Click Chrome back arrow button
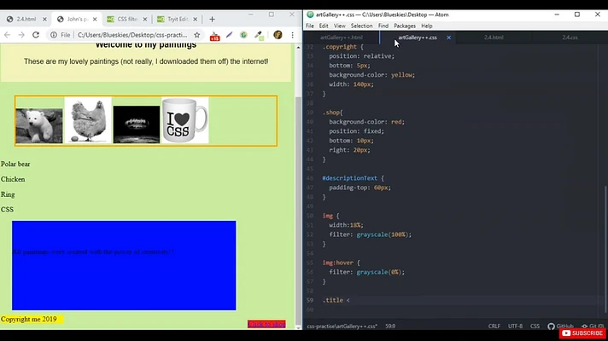Viewport: 608px width, 341px height. tap(7, 35)
